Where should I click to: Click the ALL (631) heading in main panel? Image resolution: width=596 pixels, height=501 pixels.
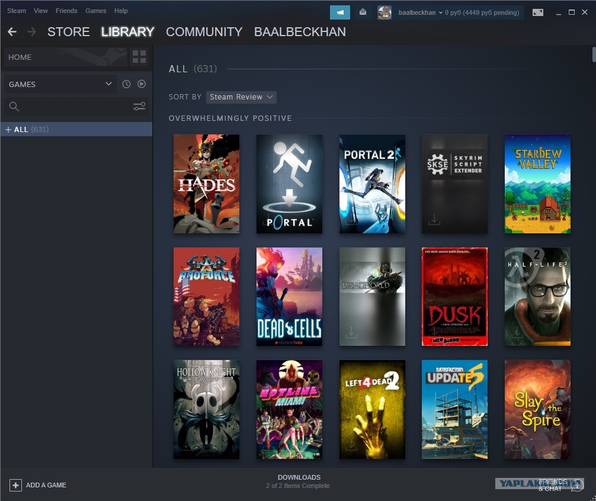click(193, 69)
